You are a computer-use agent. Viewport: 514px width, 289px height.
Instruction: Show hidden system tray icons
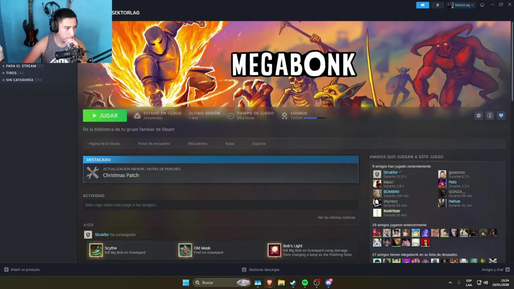[450, 283]
